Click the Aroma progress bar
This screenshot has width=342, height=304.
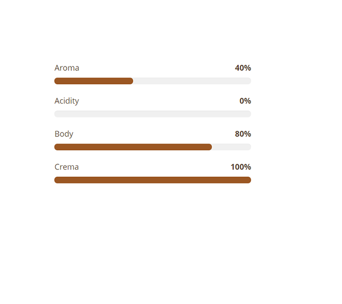coord(152,81)
